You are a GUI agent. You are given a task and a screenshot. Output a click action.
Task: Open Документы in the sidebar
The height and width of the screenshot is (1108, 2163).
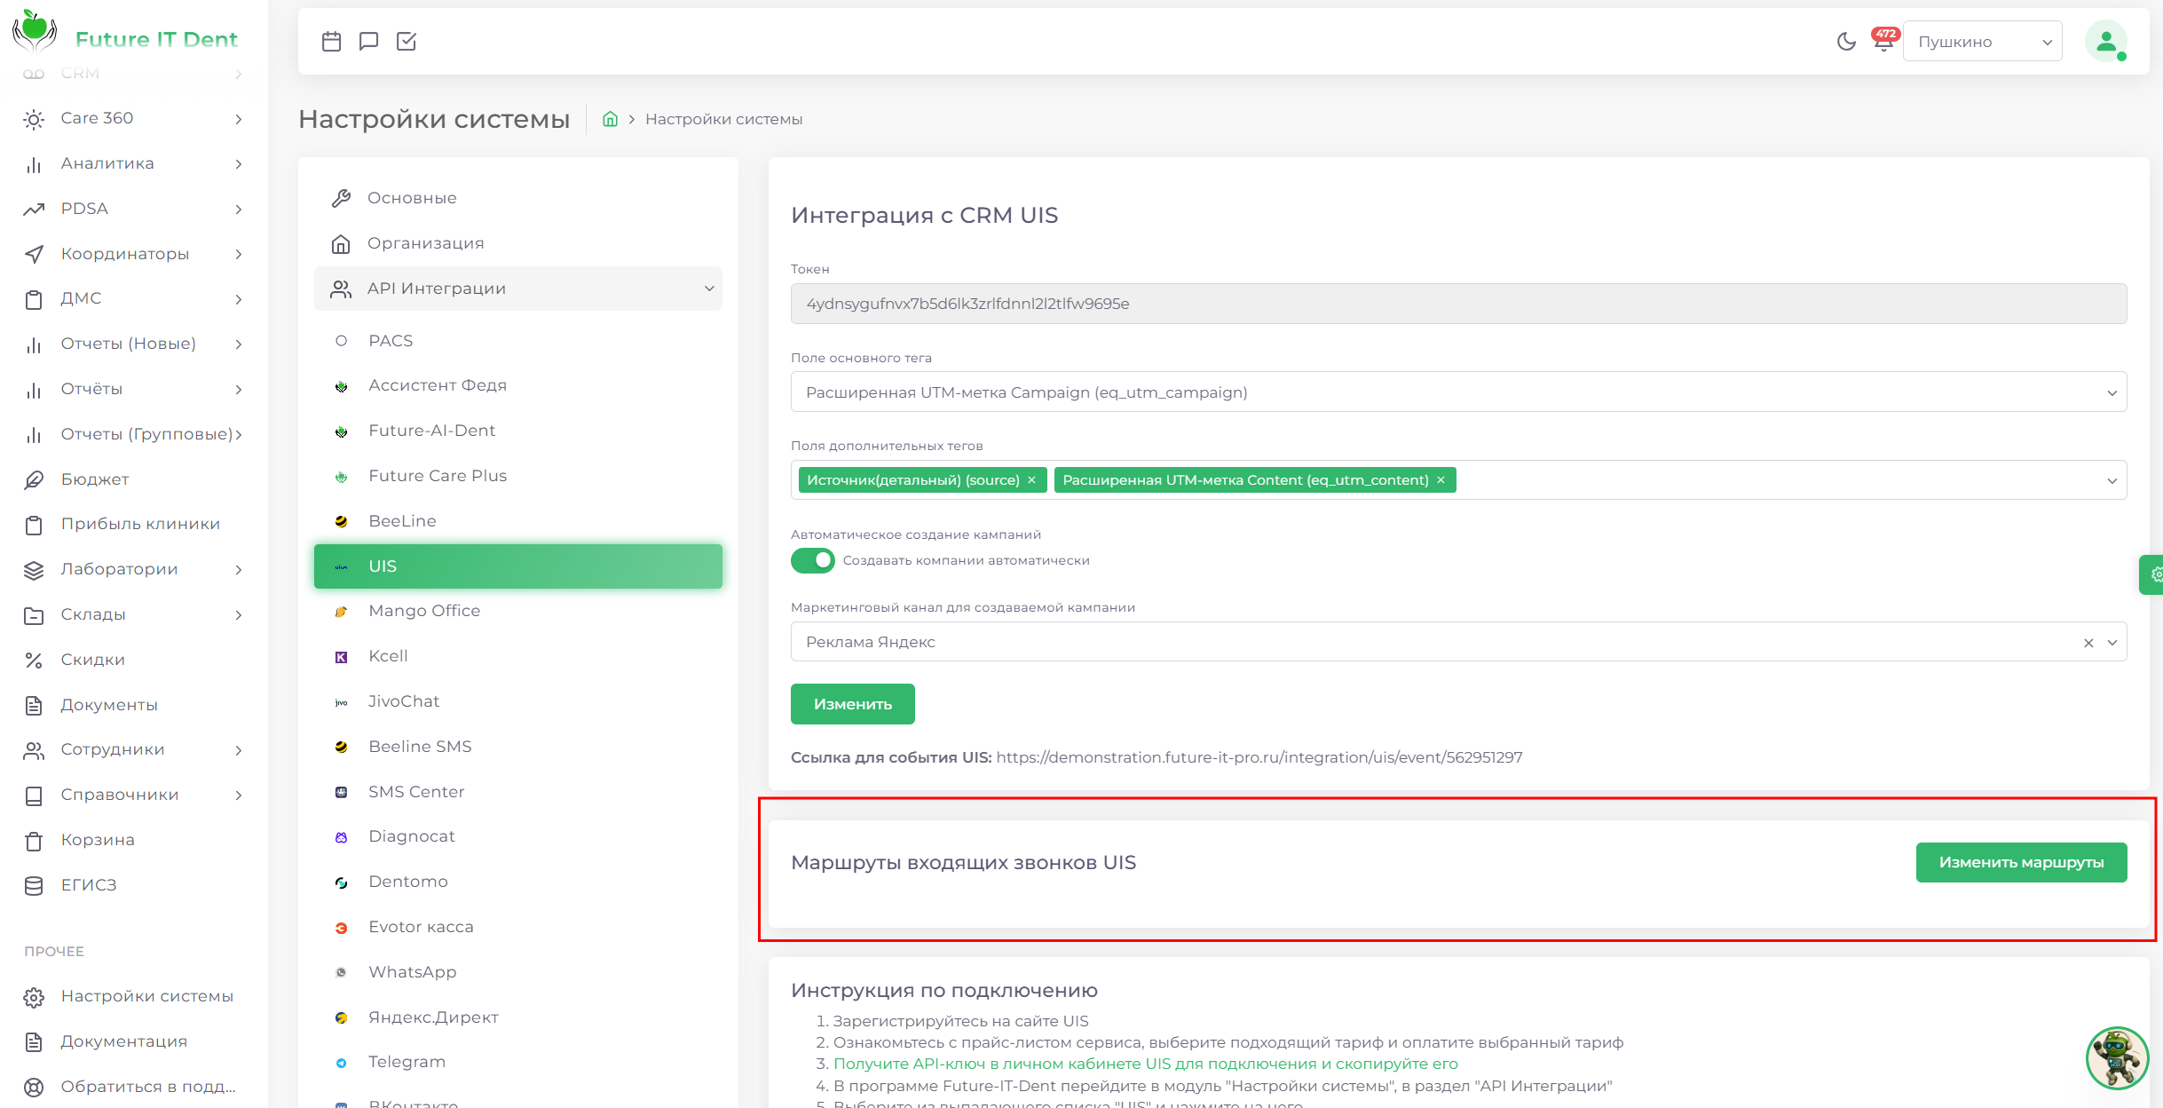pyautogui.click(x=133, y=705)
